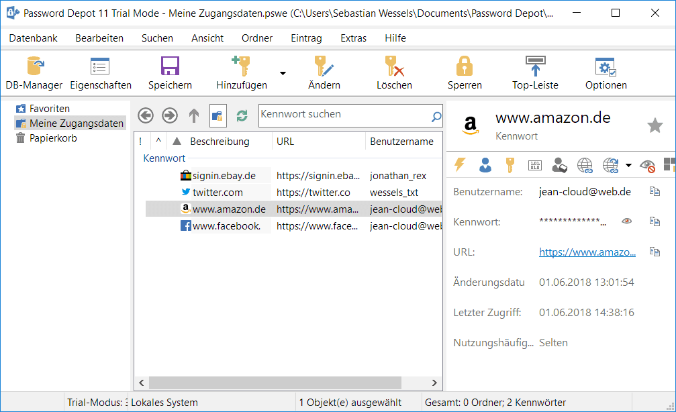Go up one folder level
The image size is (676, 412).
194,115
